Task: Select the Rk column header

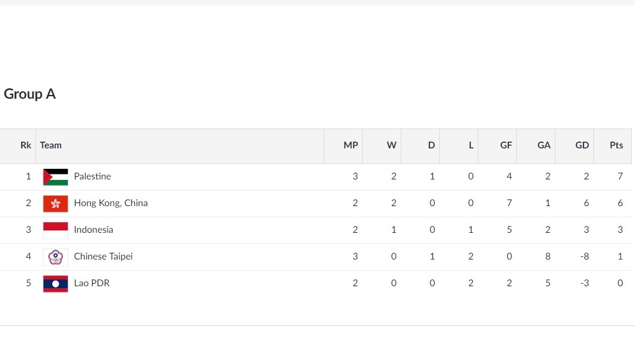Action: pyautogui.click(x=26, y=145)
